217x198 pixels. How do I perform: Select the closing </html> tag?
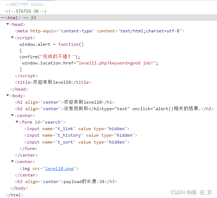[x=14, y=195]
